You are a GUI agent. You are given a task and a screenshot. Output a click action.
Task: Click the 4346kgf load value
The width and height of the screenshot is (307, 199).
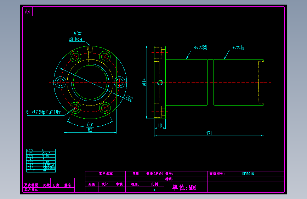[49, 165]
